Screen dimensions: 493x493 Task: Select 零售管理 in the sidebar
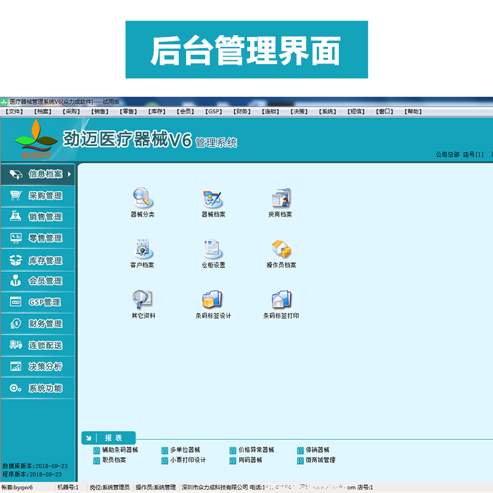[x=38, y=238]
